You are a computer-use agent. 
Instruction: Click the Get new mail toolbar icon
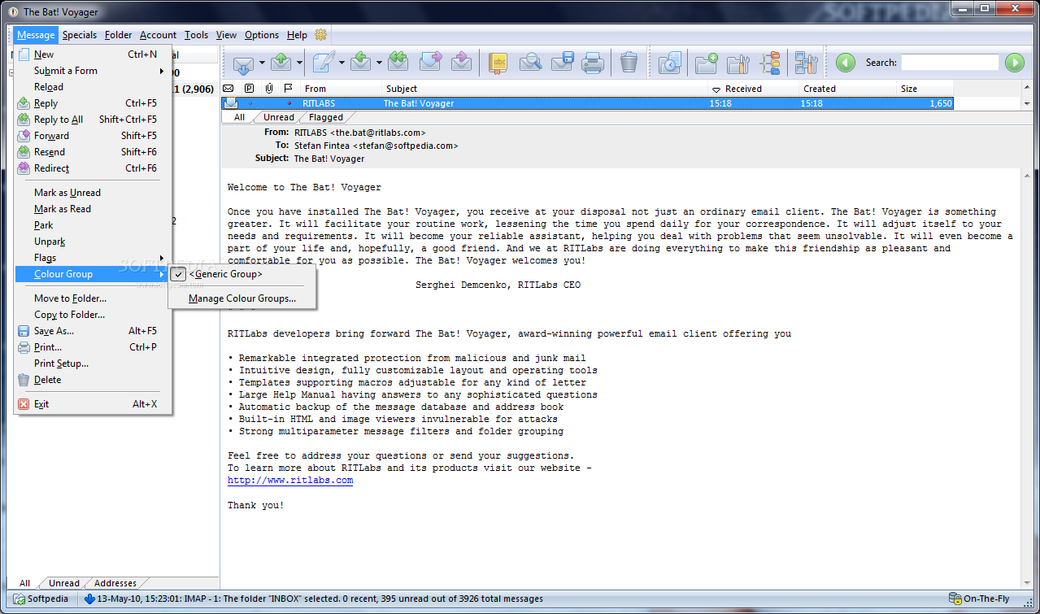(243, 63)
